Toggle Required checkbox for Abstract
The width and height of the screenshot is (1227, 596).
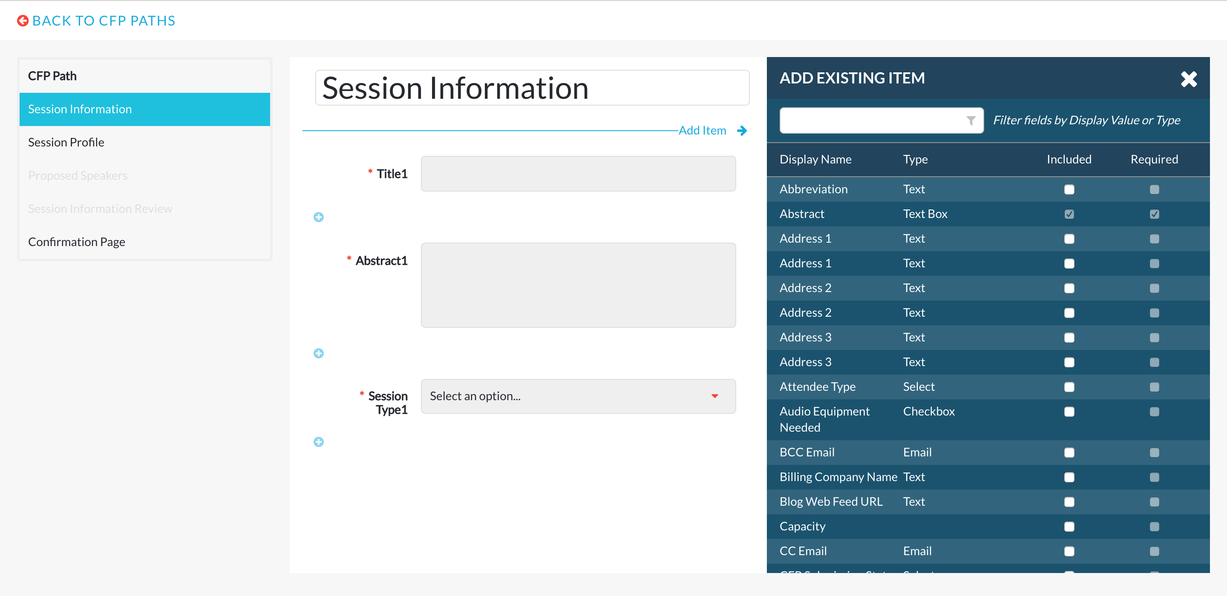(1154, 214)
